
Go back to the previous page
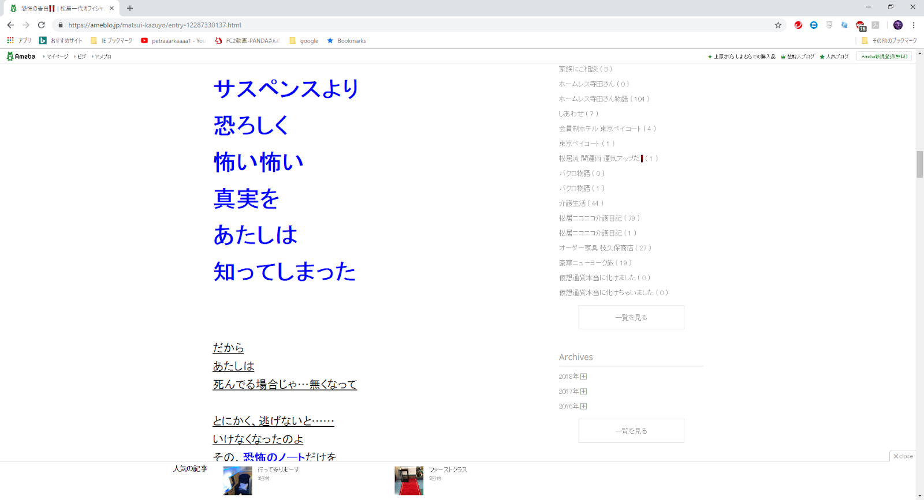pos(10,25)
